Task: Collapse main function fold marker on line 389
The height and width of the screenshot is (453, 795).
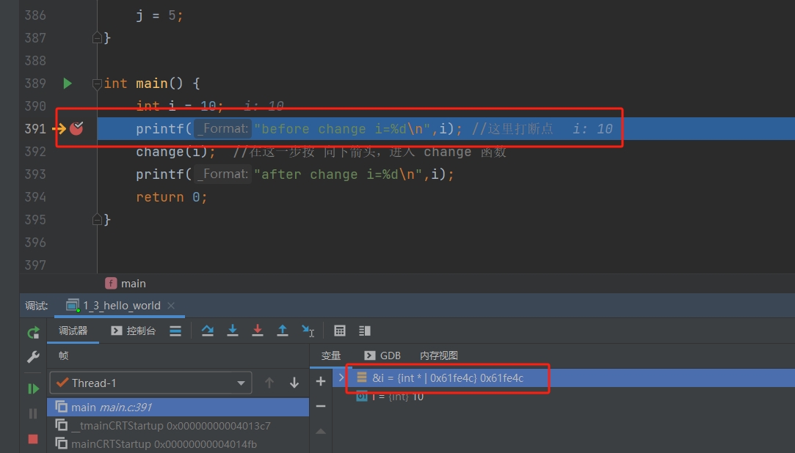Action: tap(97, 84)
